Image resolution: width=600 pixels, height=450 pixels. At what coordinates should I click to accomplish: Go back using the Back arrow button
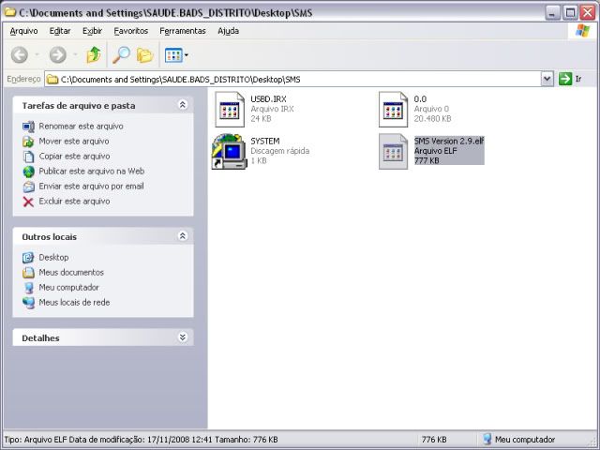19,55
